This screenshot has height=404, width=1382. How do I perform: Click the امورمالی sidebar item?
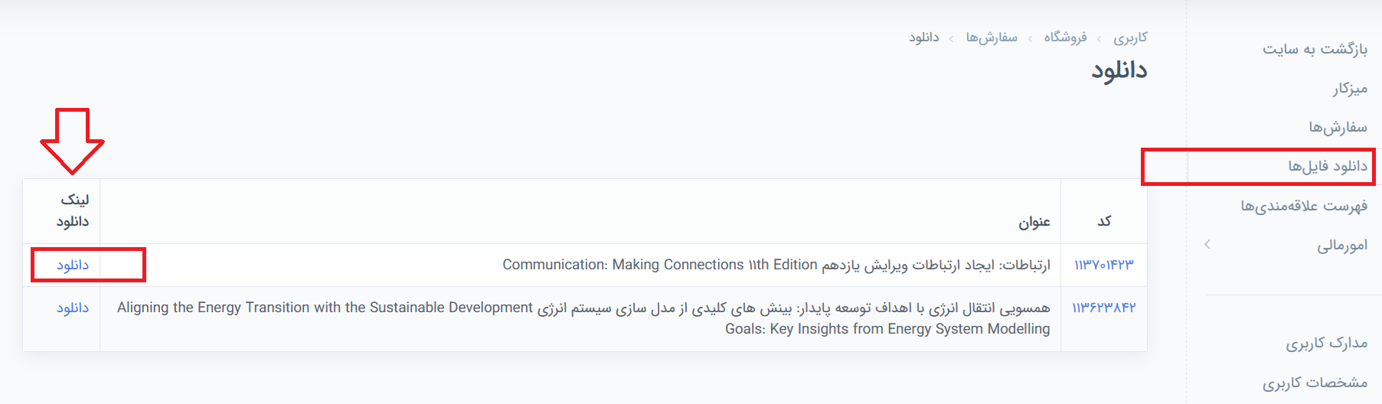[1341, 245]
